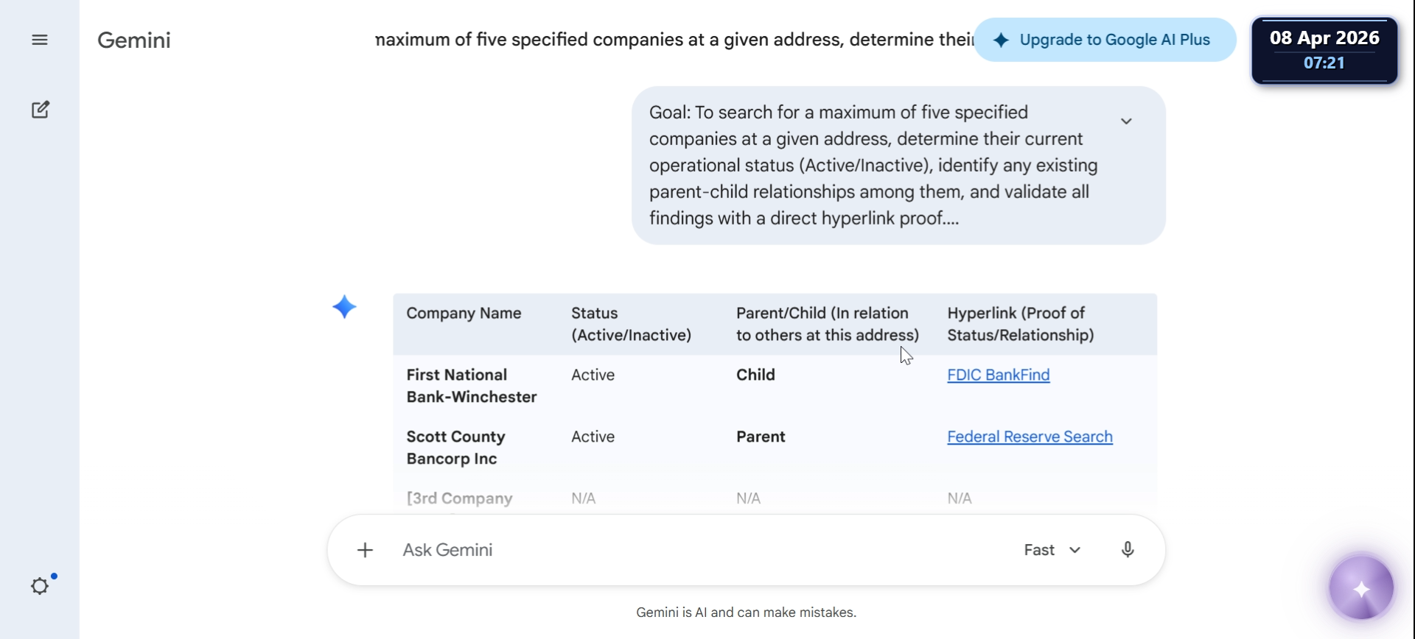
Task: Open the Fast model selector dropdown
Action: (1052, 550)
